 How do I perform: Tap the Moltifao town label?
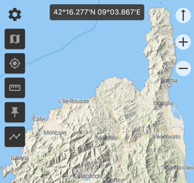coord(107,138)
